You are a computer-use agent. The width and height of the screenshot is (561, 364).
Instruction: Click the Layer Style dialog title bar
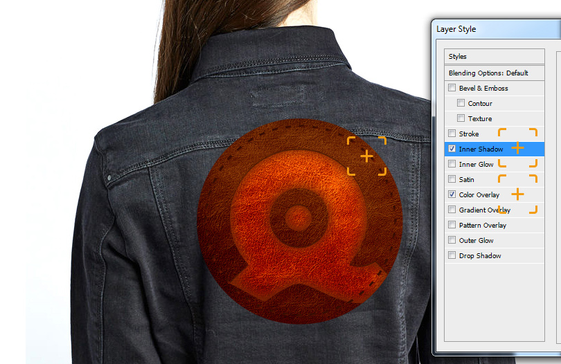[x=497, y=29]
